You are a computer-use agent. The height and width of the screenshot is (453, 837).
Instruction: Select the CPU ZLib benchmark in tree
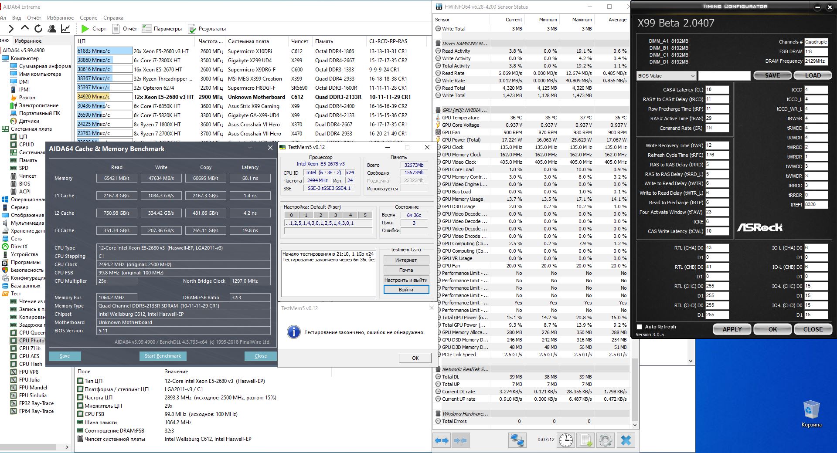tap(25, 348)
